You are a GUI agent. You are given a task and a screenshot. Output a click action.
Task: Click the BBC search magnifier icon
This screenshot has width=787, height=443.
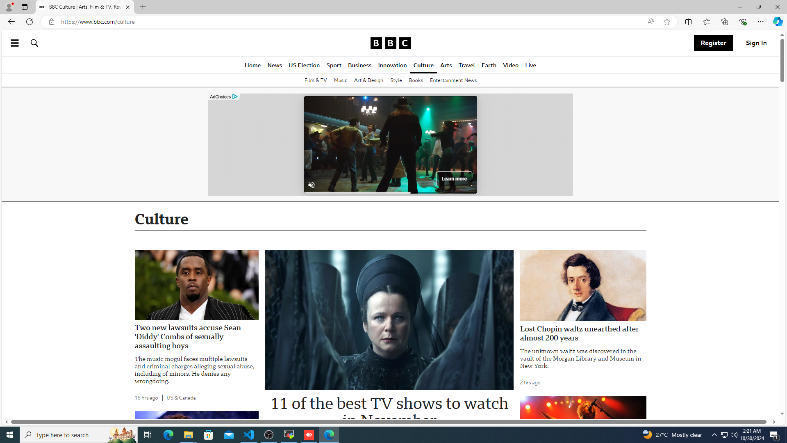pos(34,43)
